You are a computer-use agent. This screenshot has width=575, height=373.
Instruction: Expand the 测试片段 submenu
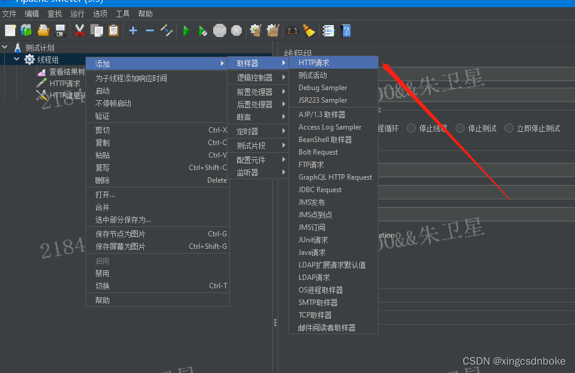tap(258, 146)
